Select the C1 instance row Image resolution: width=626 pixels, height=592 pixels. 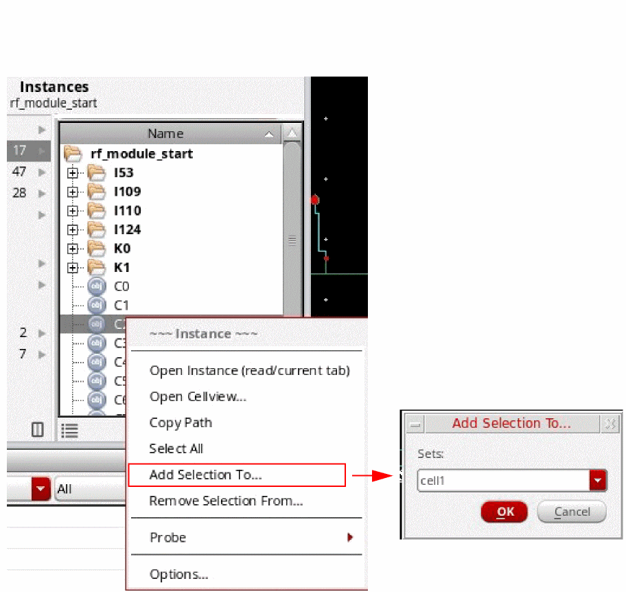(x=172, y=305)
